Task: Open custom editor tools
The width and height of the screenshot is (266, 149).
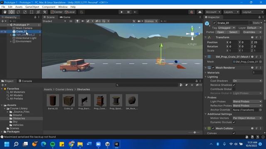Action: click(45, 12)
